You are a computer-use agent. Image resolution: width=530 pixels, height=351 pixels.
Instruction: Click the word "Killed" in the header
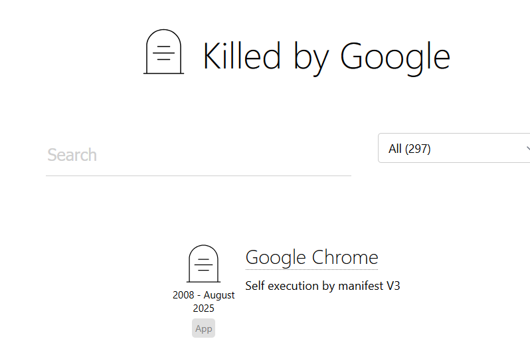[x=241, y=56]
